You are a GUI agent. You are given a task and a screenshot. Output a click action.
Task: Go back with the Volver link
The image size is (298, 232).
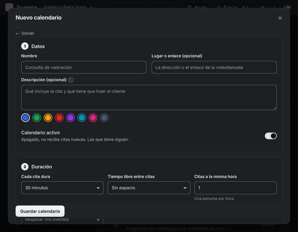click(25, 33)
